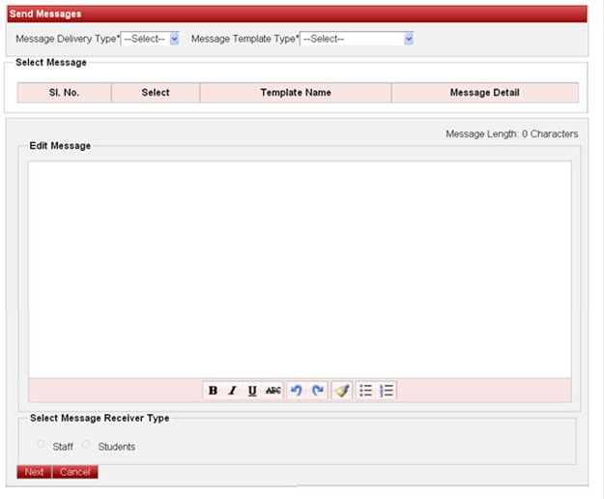Open the Message Delivery Type dropdown
Screen dimensions: 604x499
pos(151,39)
